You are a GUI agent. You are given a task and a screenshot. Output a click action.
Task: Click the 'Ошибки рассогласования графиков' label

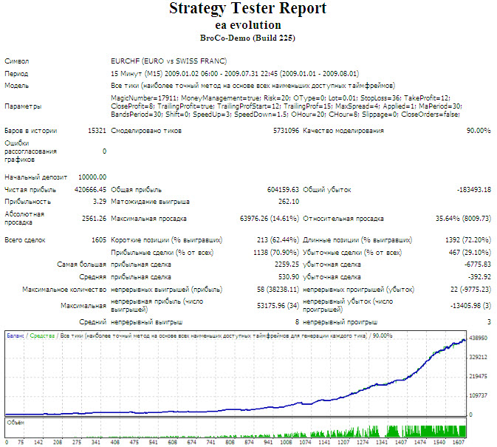[31, 151]
